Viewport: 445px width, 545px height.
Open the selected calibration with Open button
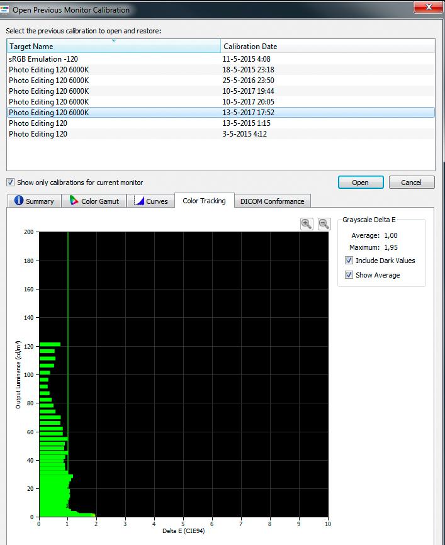361,183
